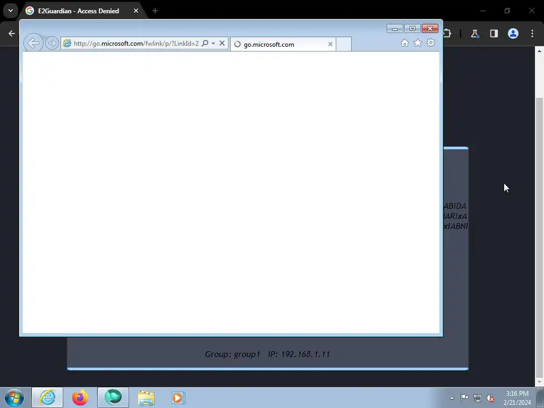The image size is (544, 408).
Task: Toggle Chrome side panel icon
Action: click(x=494, y=33)
